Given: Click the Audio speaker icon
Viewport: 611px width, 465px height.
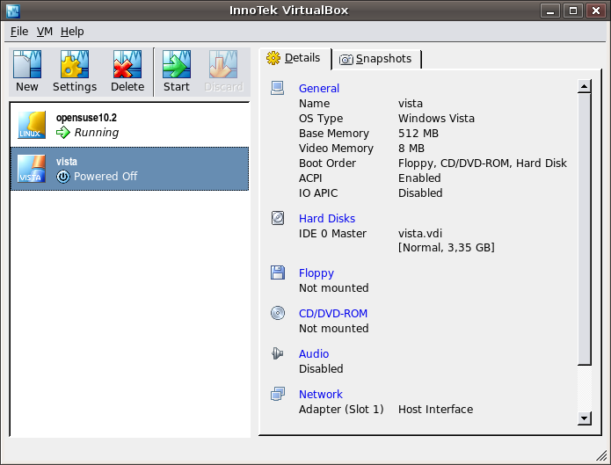Looking at the screenshot, I should coord(278,353).
